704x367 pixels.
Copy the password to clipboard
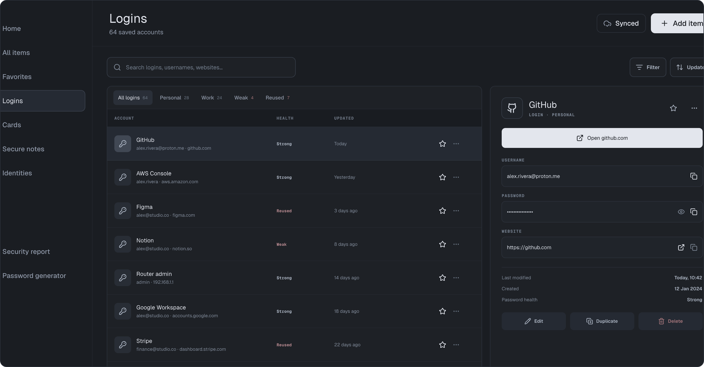(x=694, y=212)
